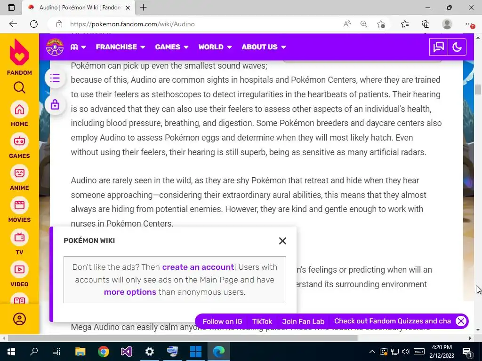Click the network tray icon
Image resolution: width=482 pixels, height=361 pixels.
click(x=395, y=352)
